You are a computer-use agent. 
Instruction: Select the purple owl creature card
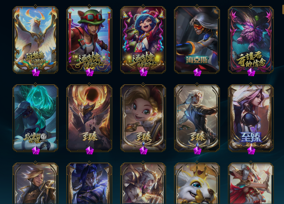point(251,40)
